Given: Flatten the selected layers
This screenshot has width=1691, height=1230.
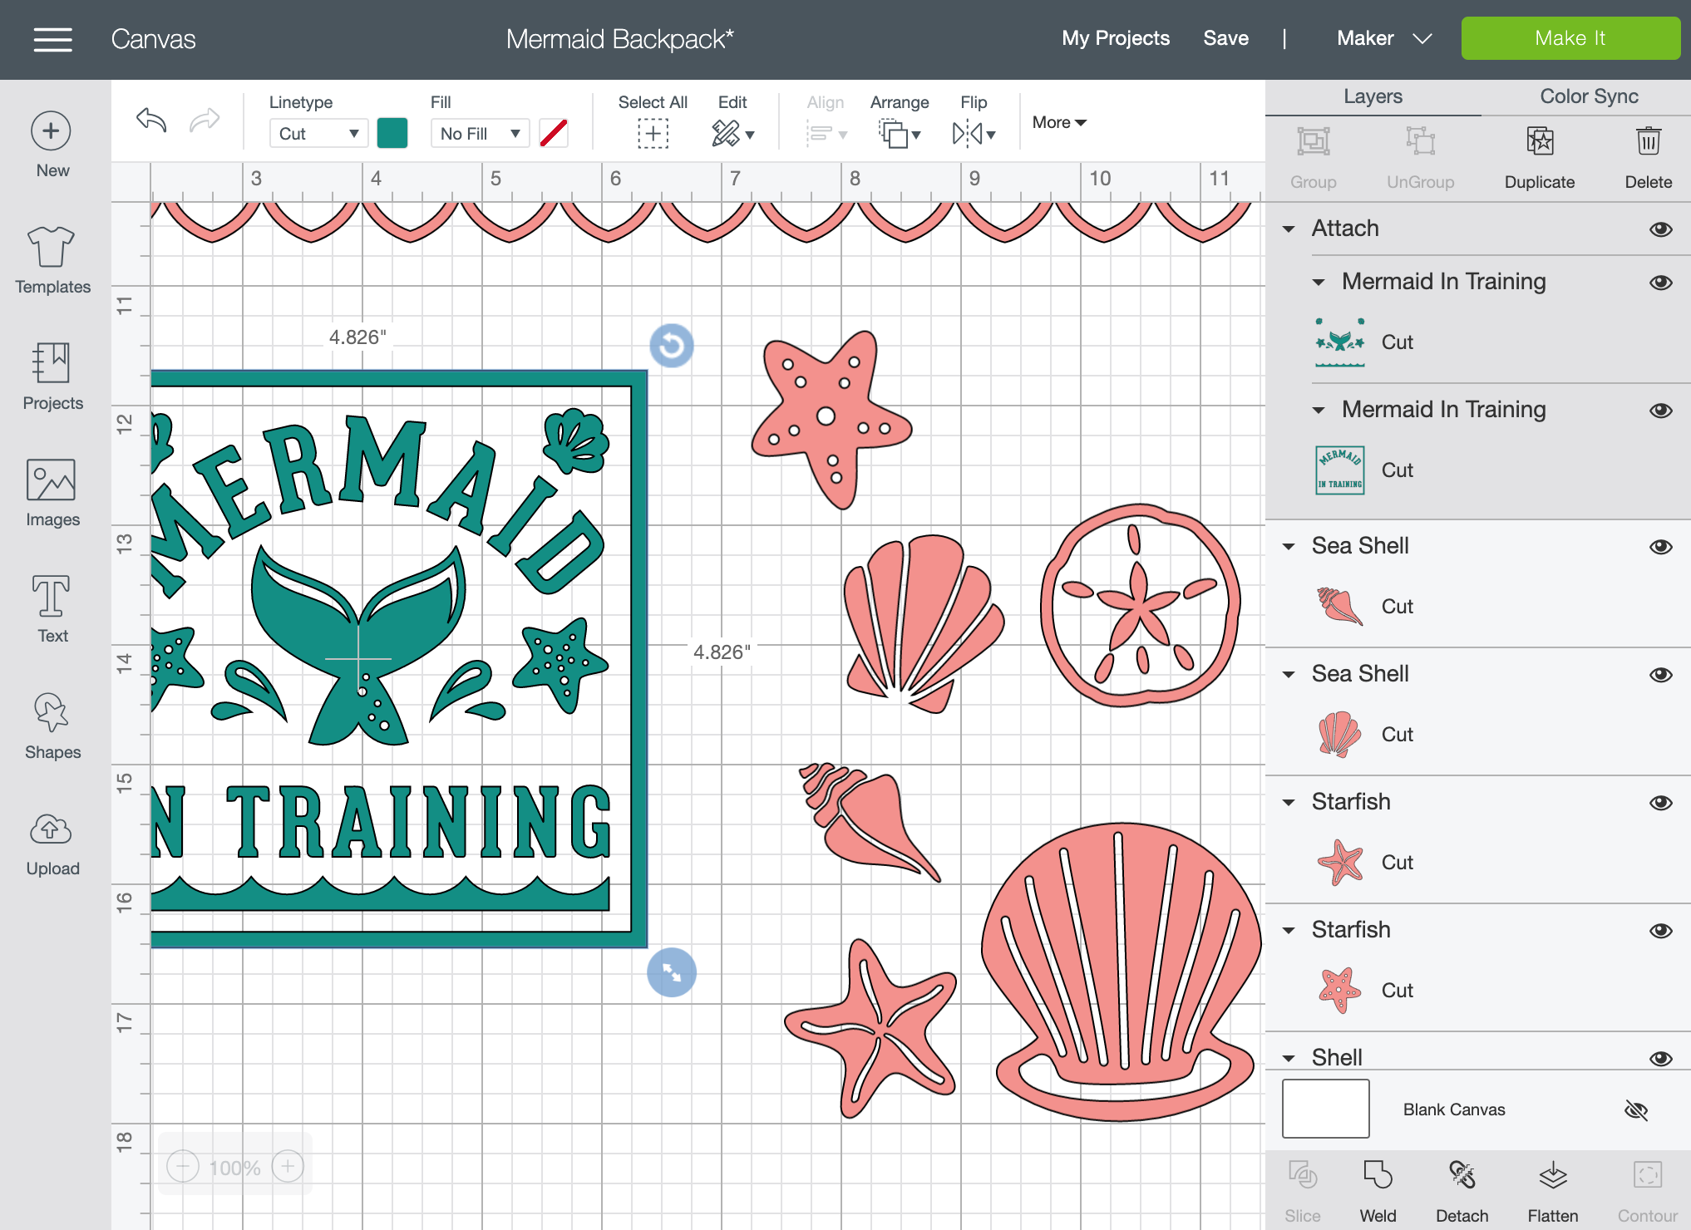Looking at the screenshot, I should coord(1552,1191).
